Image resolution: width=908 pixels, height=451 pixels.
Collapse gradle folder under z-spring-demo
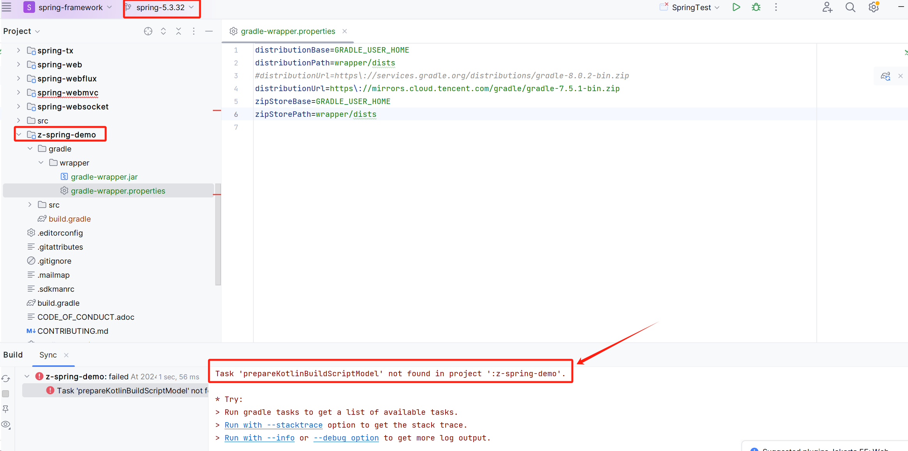click(x=30, y=149)
